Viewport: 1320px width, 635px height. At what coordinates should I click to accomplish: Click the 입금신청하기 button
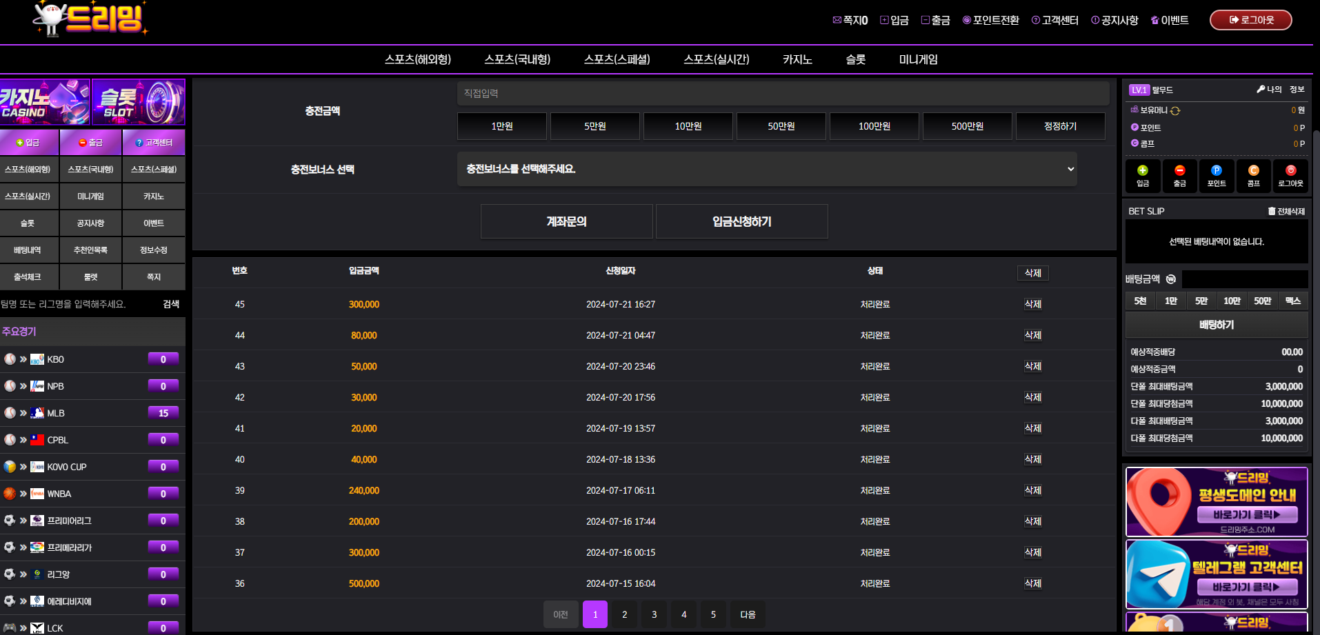[741, 221]
